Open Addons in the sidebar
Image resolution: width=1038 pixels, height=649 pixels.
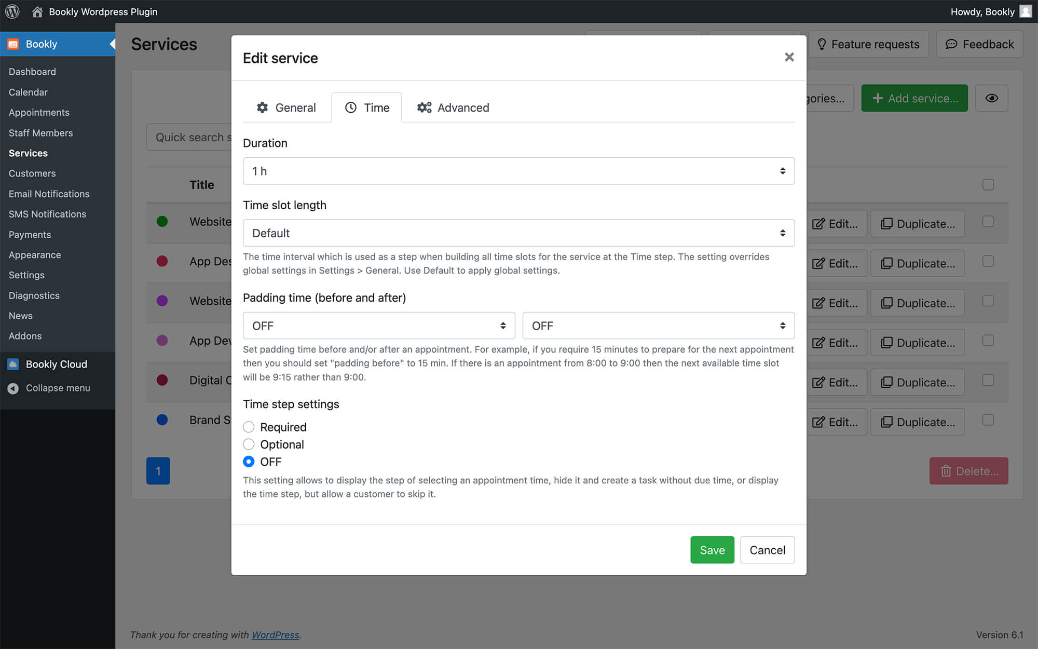pyautogui.click(x=25, y=336)
